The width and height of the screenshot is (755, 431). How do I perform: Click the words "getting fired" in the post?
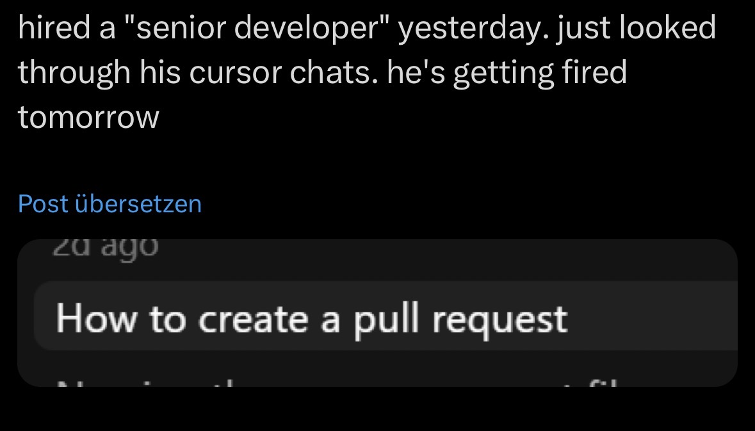[x=540, y=73]
